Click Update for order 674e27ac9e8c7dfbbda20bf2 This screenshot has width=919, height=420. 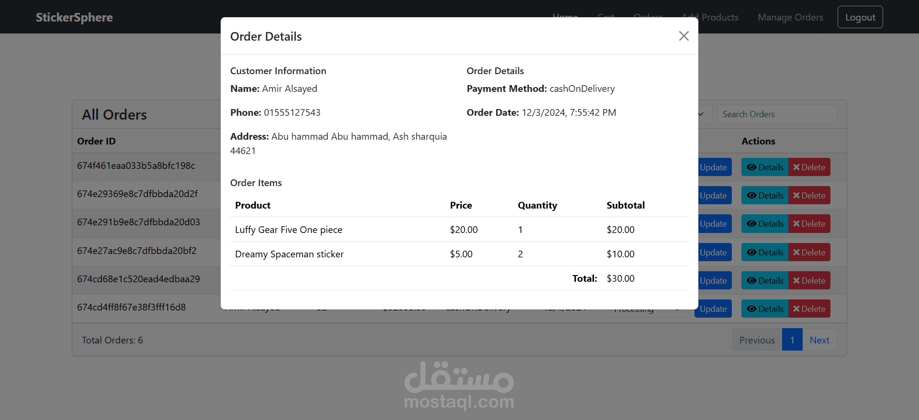[713, 253]
